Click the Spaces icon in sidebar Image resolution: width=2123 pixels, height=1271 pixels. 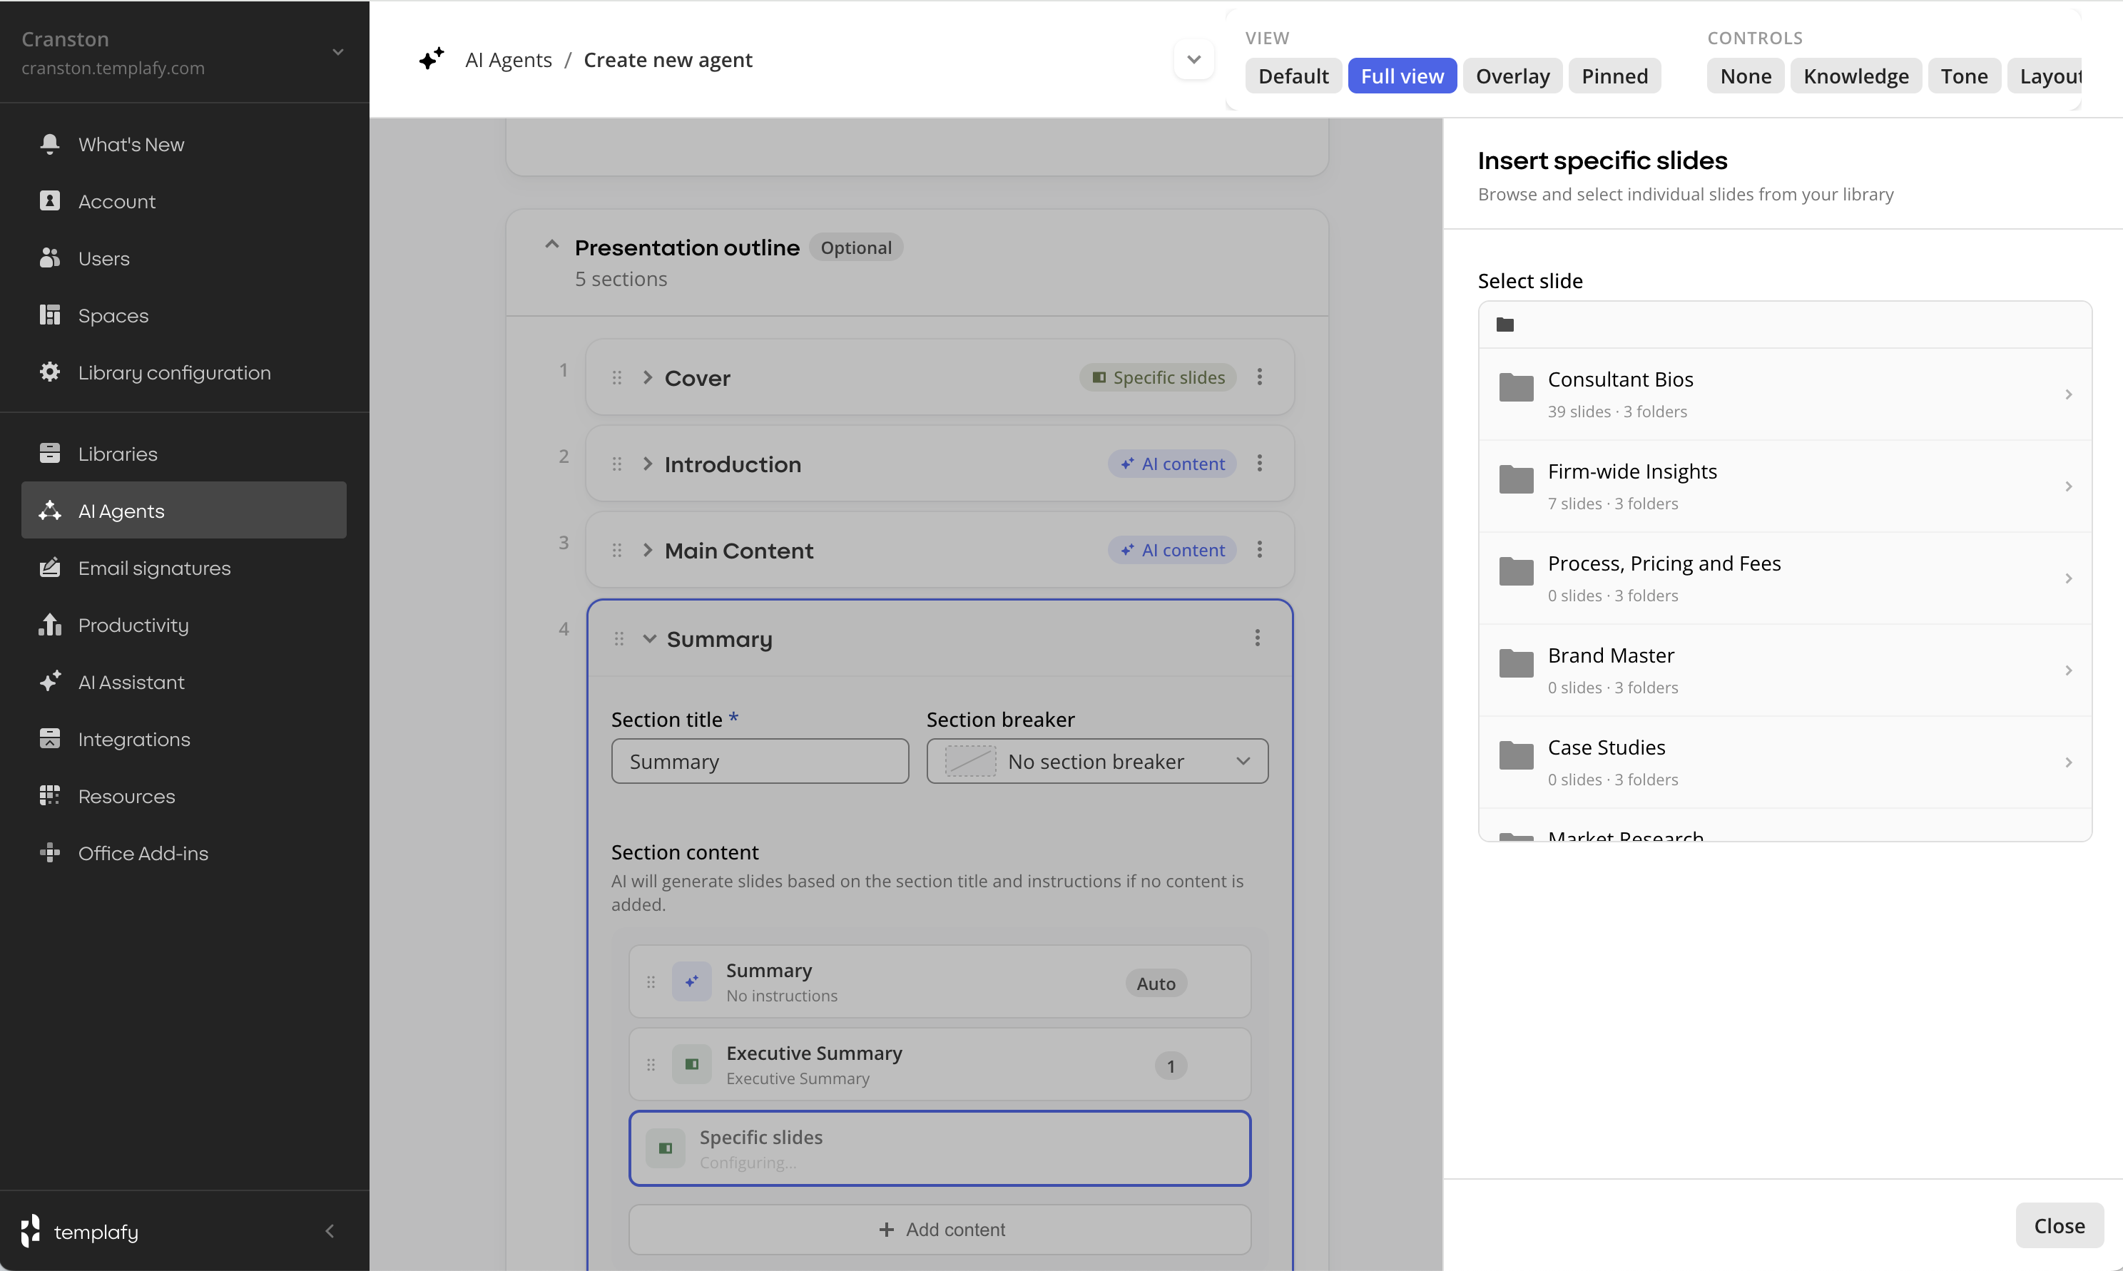(x=50, y=315)
